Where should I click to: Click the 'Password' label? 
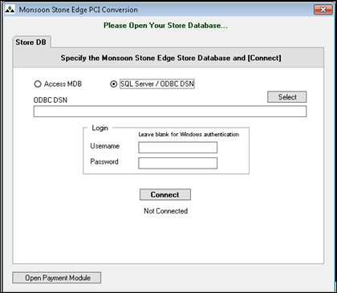pyautogui.click(x=104, y=161)
